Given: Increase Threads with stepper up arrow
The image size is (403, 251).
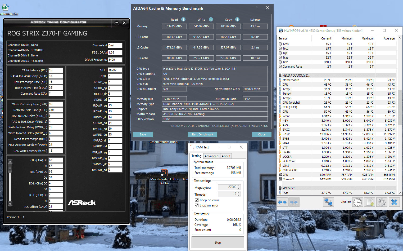Looking at the screenshot, I should 239,193.
